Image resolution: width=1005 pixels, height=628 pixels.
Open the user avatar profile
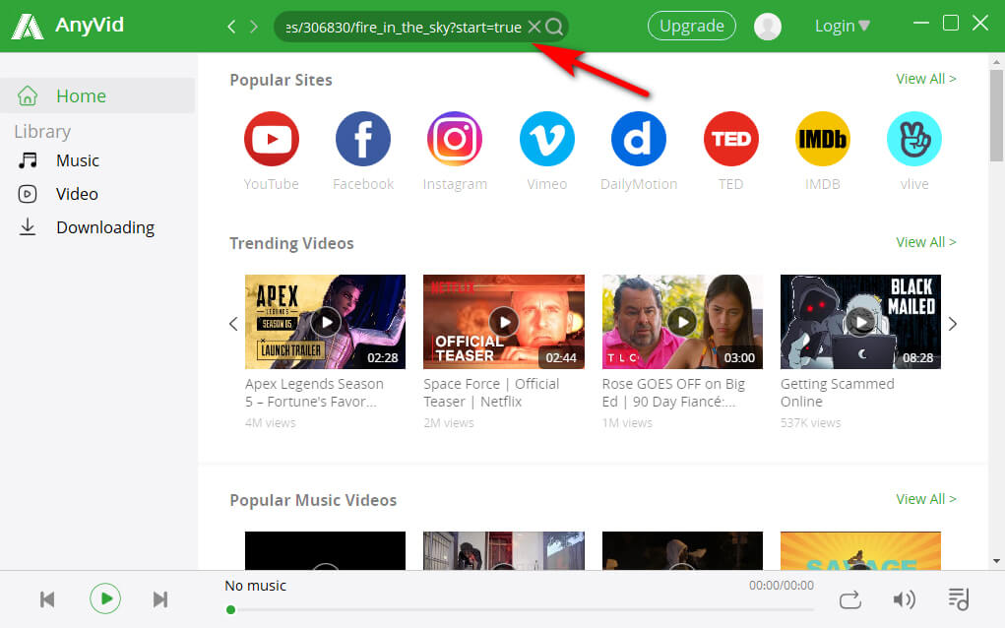pos(767,27)
